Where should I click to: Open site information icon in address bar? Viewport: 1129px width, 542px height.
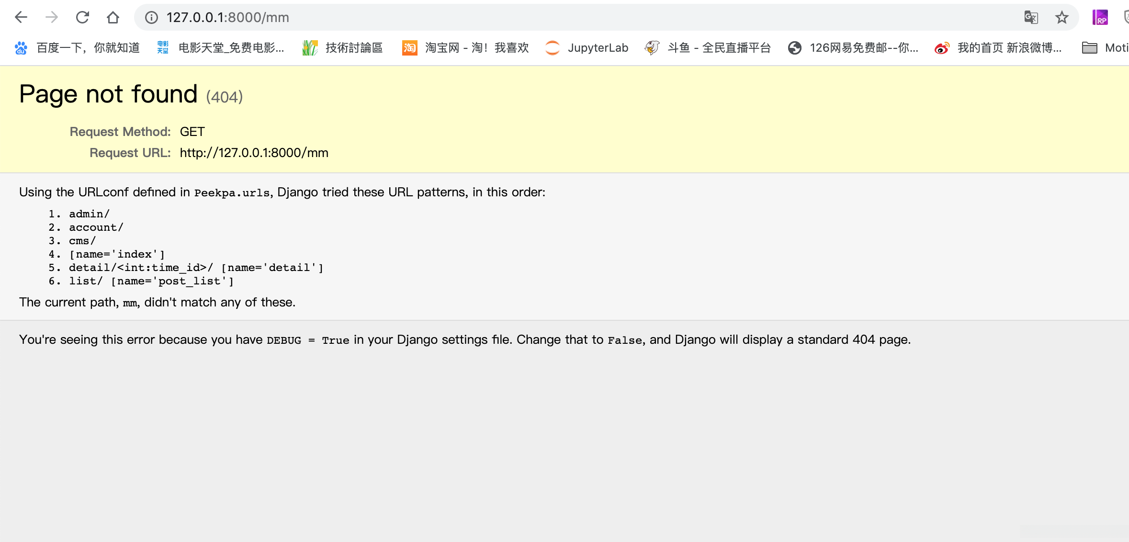pyautogui.click(x=151, y=18)
